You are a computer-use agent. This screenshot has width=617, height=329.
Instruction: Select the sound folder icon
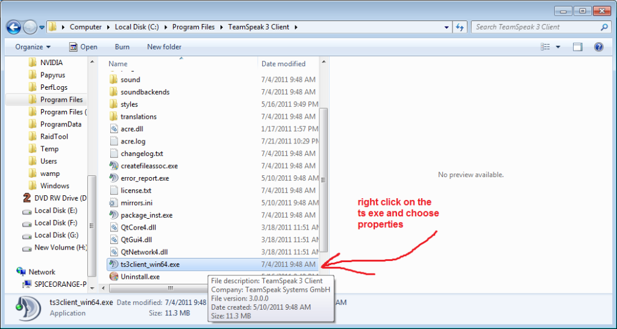coord(113,80)
